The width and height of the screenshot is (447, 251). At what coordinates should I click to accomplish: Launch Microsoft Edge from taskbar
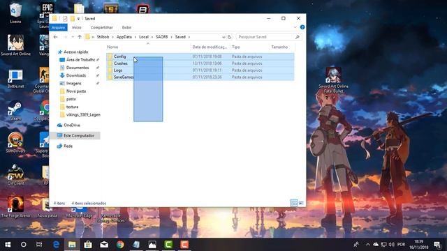[x=56, y=245]
